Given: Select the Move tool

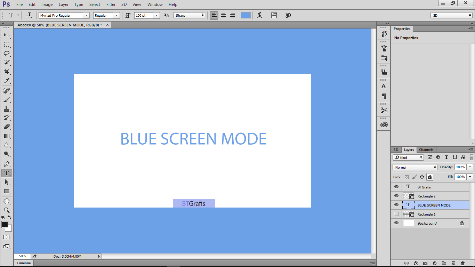Looking at the screenshot, I should pyautogui.click(x=7, y=35).
